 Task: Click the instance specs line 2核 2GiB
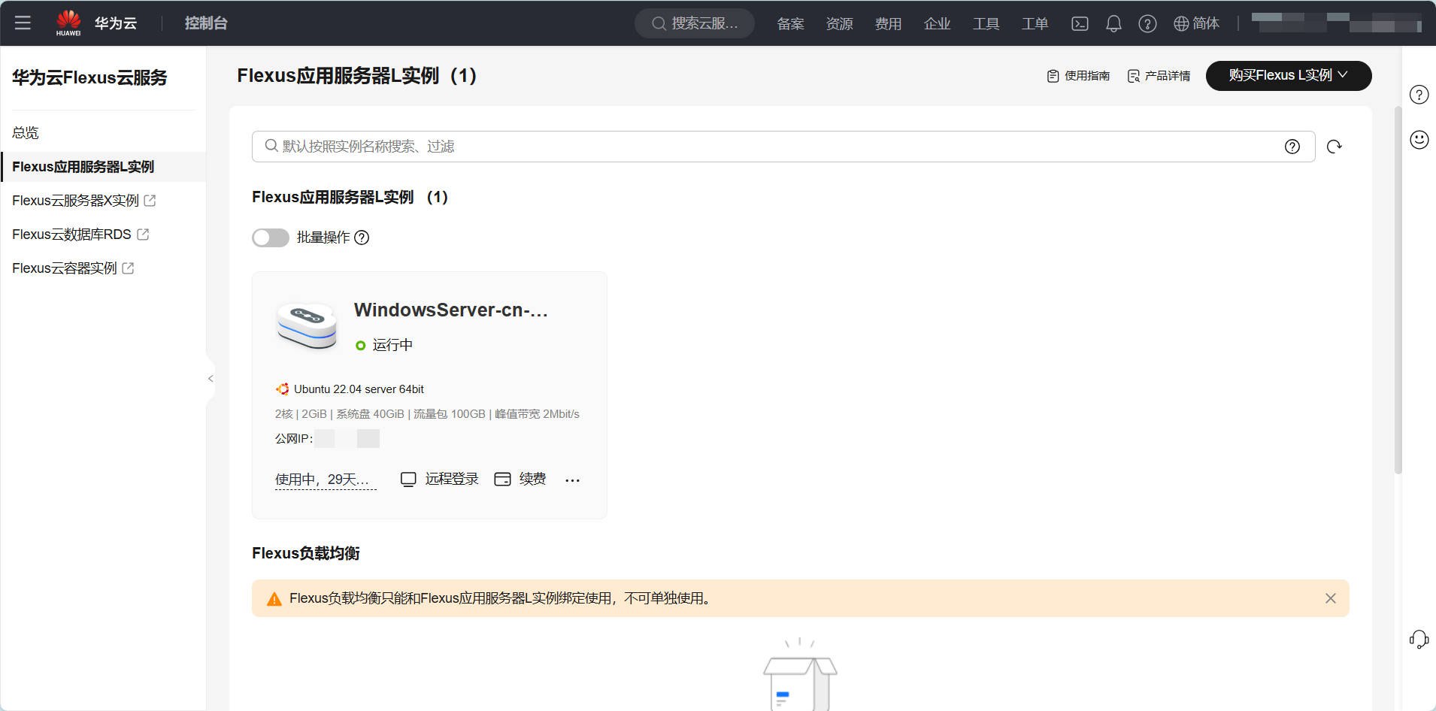tap(427, 414)
